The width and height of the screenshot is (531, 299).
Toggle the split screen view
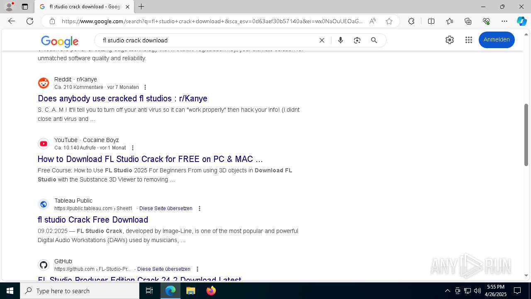click(x=431, y=21)
